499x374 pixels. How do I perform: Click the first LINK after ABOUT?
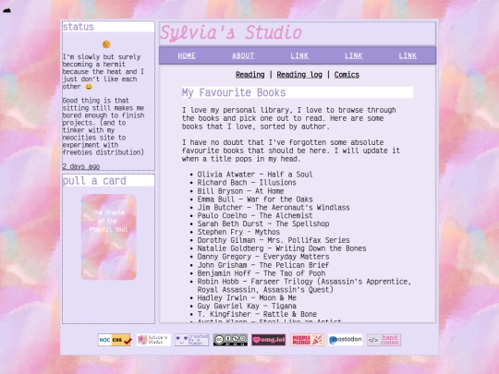tap(299, 55)
